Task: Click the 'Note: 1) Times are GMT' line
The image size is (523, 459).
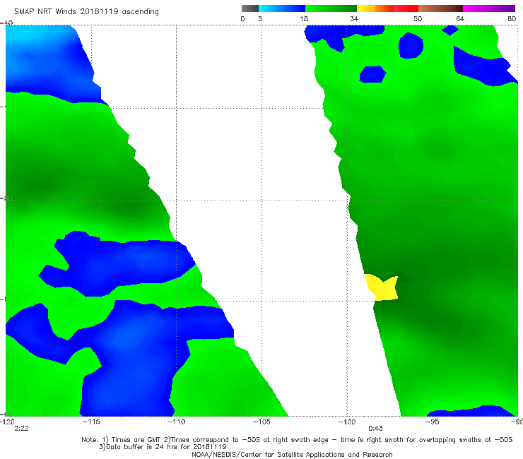Action: 297,440
